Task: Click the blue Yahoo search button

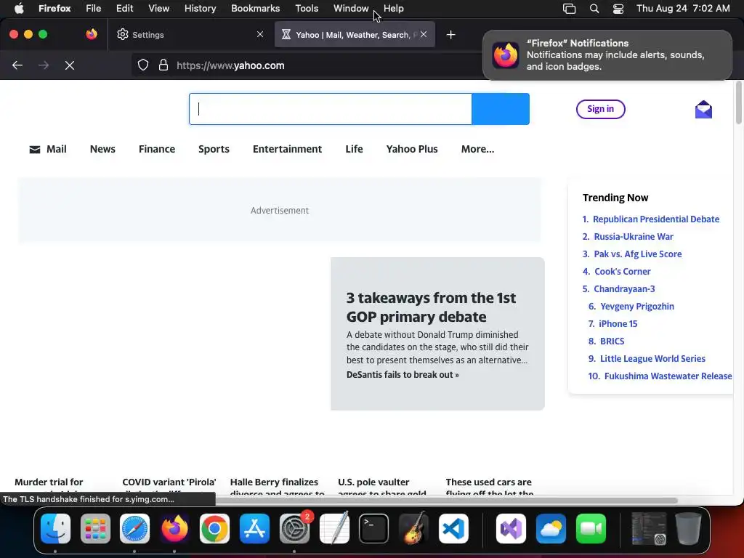Action: 501,109
